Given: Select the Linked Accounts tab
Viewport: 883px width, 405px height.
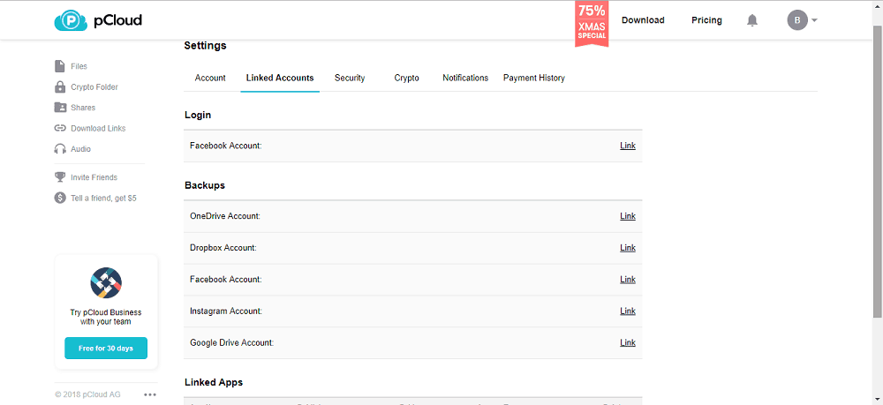Looking at the screenshot, I should [280, 79].
